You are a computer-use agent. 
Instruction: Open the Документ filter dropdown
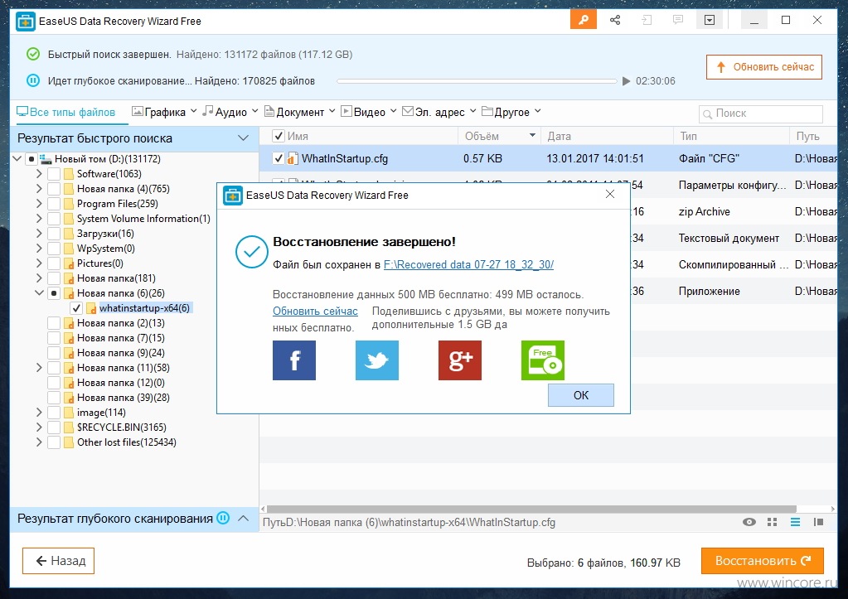[x=332, y=111]
